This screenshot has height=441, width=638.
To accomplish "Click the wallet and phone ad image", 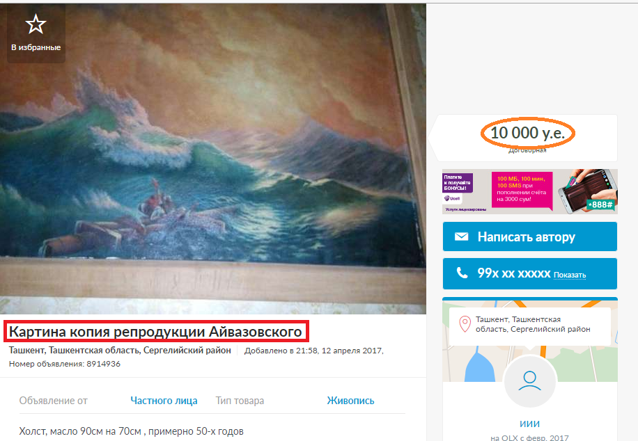I will click(587, 191).
